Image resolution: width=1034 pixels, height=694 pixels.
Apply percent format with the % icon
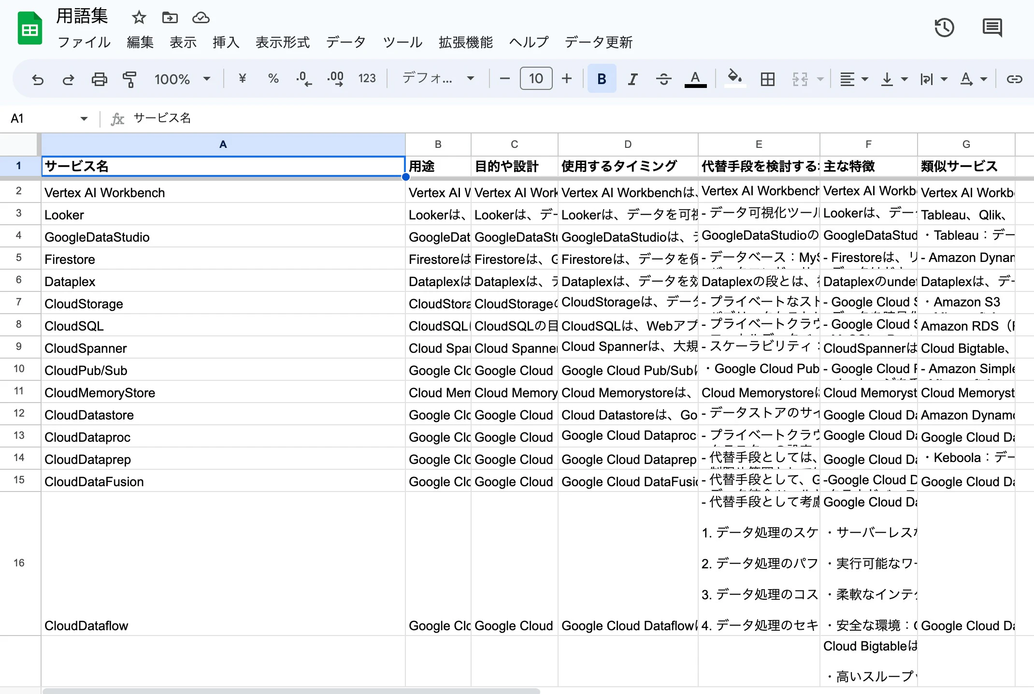coord(273,78)
